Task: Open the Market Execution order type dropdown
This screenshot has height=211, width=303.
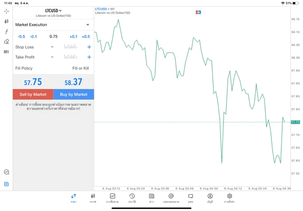Action: tap(53, 25)
